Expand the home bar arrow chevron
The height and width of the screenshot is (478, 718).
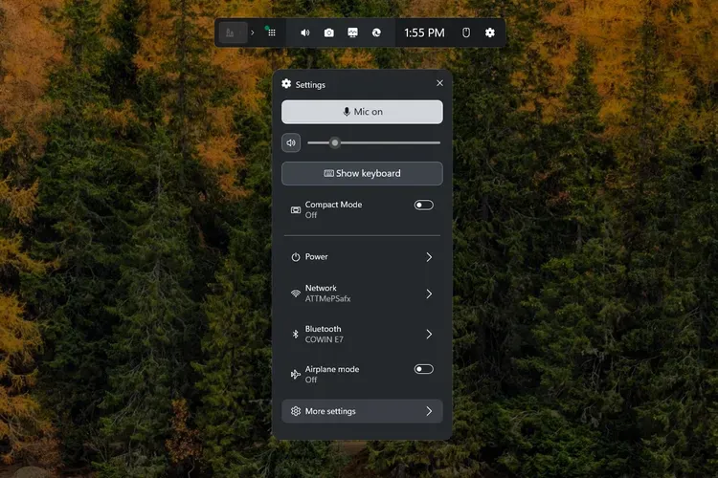(x=253, y=33)
